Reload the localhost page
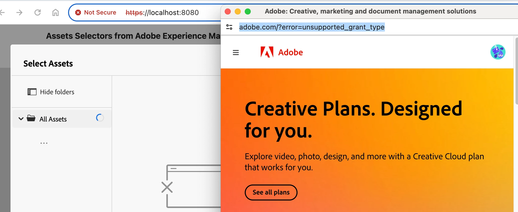This screenshot has width=518, height=212. tap(38, 12)
